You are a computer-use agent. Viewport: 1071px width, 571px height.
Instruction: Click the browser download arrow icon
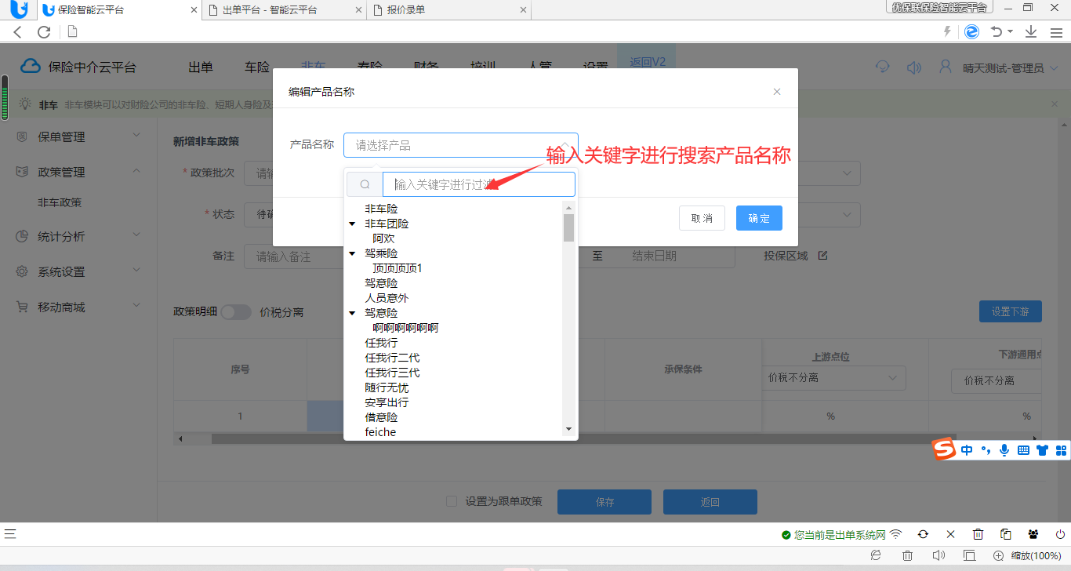[1031, 31]
